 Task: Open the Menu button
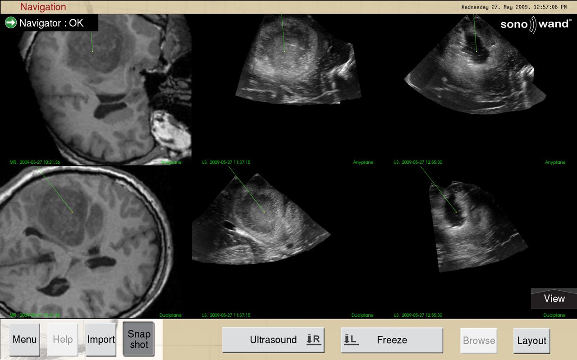point(25,340)
